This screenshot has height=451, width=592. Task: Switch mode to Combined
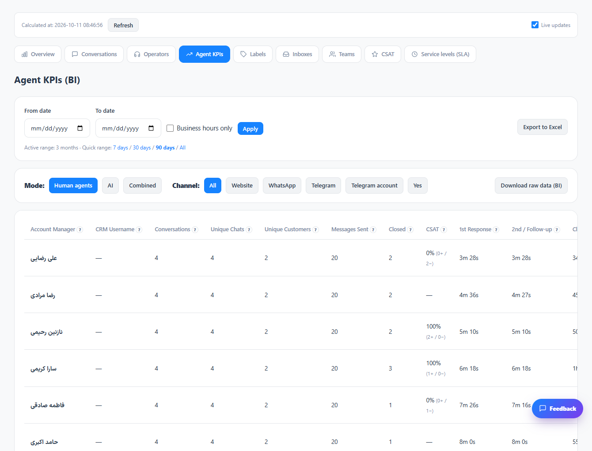(142, 186)
